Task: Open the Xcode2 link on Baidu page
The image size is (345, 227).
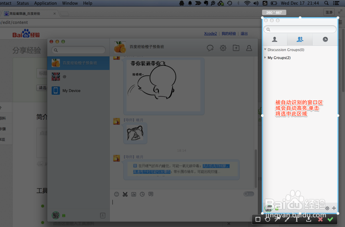Action: tap(210, 33)
